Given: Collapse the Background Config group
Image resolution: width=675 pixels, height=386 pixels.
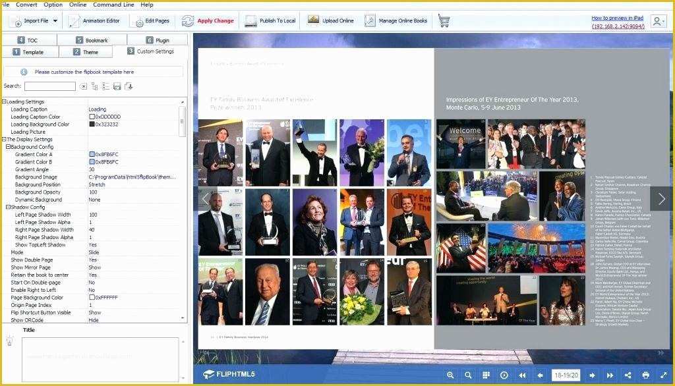Looking at the screenshot, I should point(8,147).
